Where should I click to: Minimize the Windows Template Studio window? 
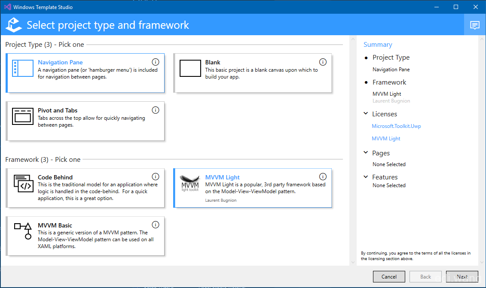pyautogui.click(x=437, y=7)
